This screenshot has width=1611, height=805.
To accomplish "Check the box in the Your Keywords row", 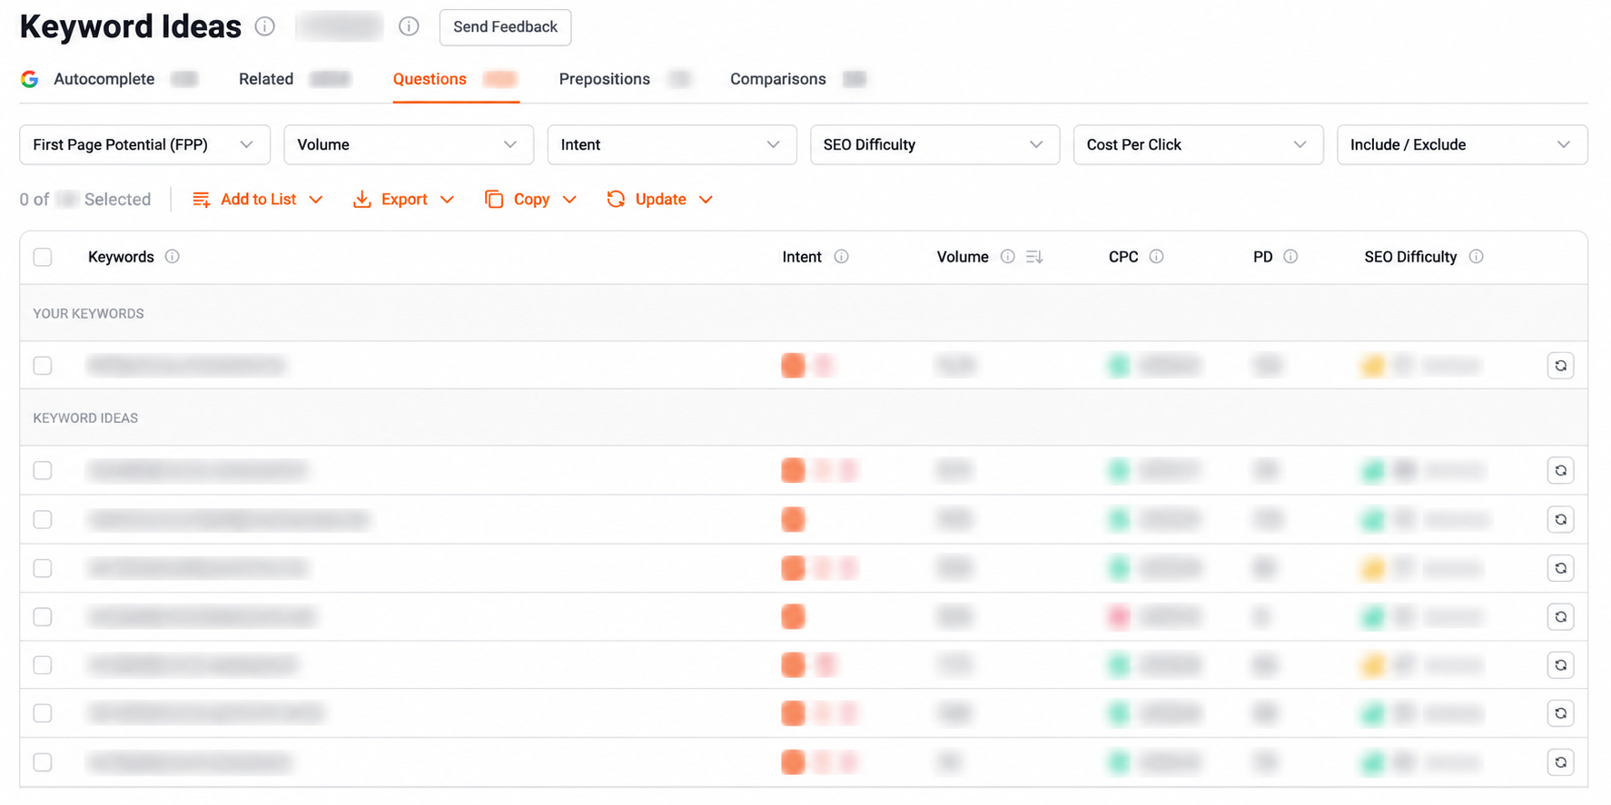I will pyautogui.click(x=43, y=366).
